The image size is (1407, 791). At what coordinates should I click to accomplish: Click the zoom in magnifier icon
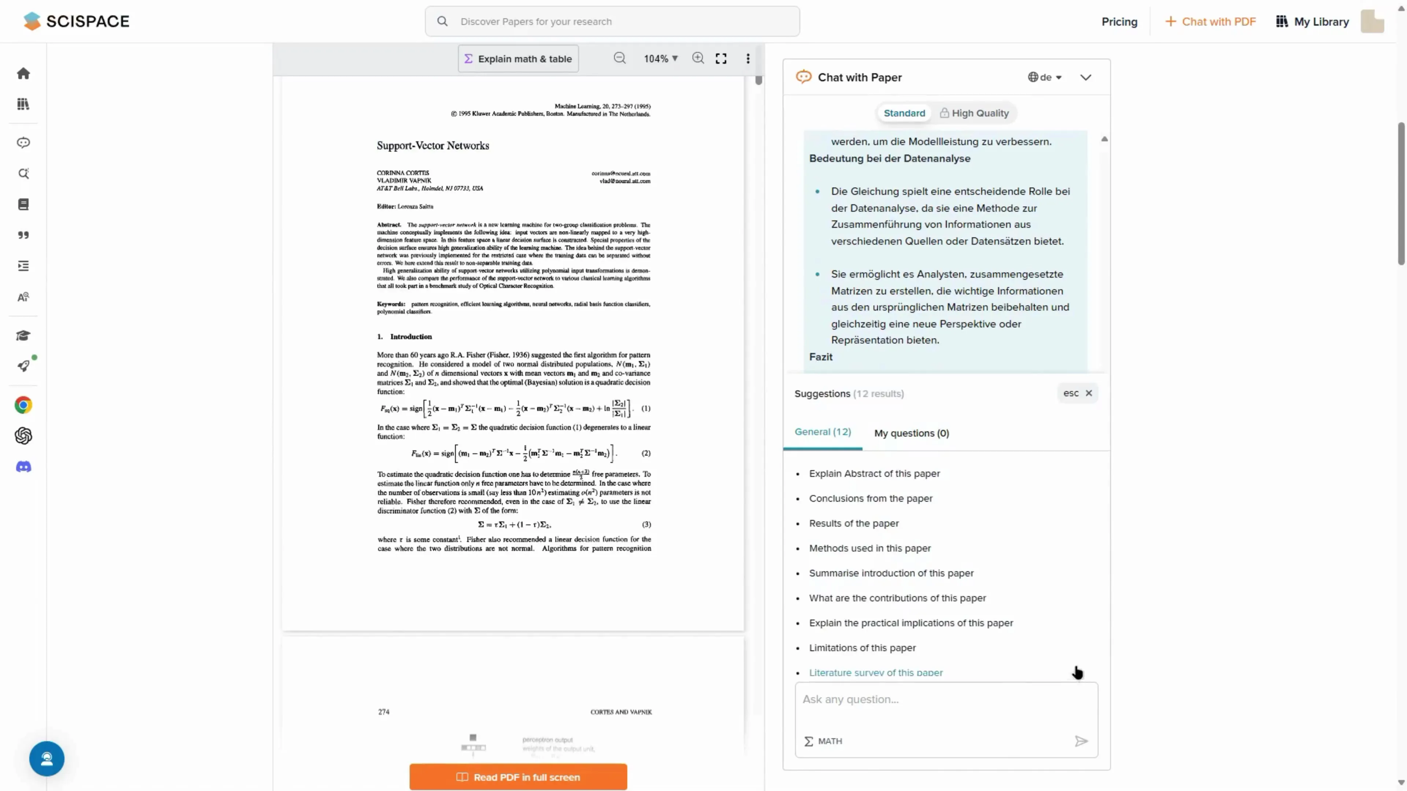click(x=698, y=59)
